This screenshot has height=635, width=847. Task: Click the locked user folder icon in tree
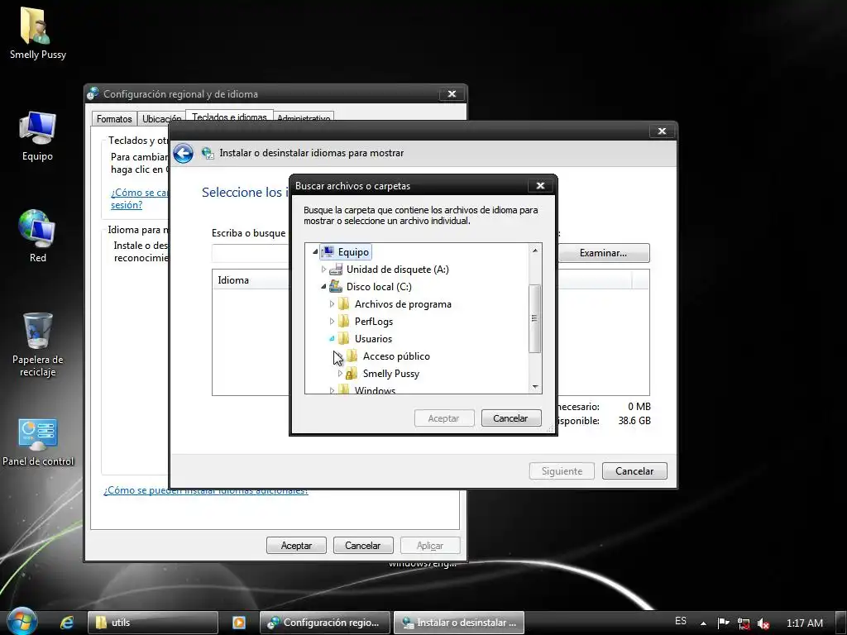[x=352, y=373]
